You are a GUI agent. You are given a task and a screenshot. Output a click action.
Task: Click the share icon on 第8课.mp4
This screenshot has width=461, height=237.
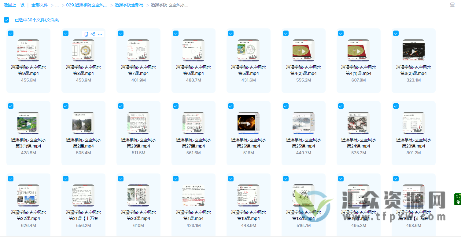pos(93,34)
